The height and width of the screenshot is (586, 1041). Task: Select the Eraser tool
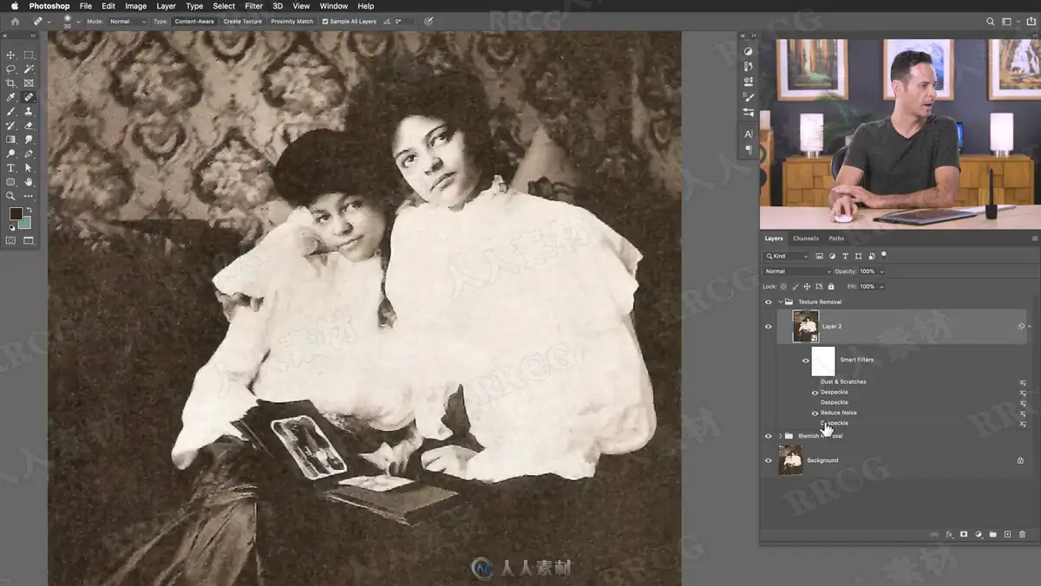[29, 125]
